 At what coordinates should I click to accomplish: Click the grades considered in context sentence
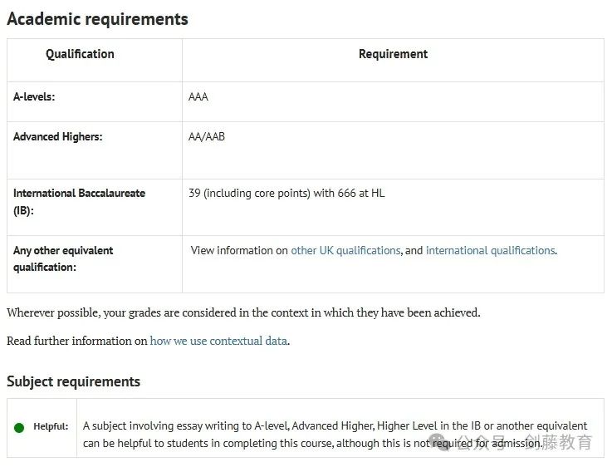click(x=243, y=312)
